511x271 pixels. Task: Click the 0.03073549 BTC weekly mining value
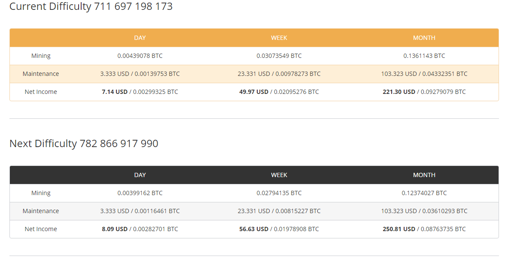pyautogui.click(x=279, y=56)
